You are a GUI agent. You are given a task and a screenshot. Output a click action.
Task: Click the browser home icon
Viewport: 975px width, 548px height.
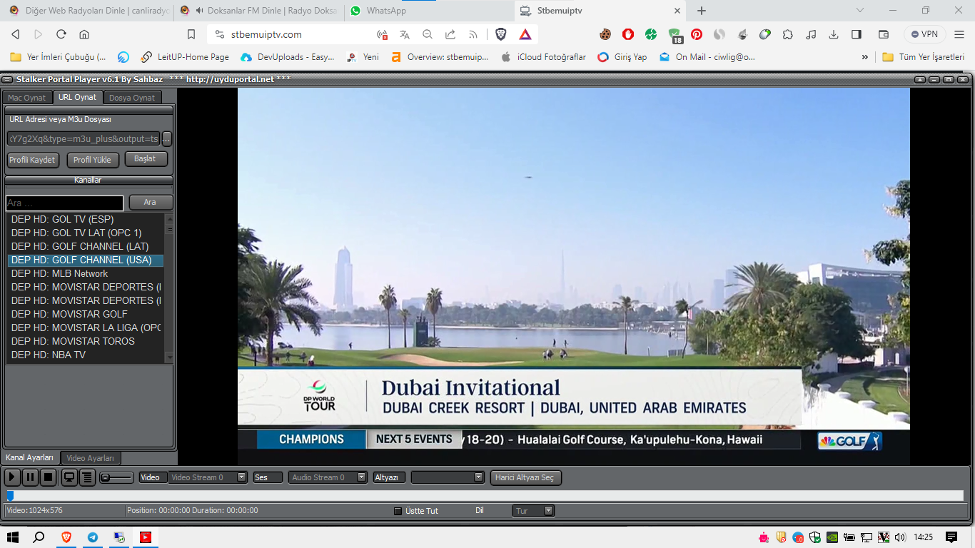click(84, 34)
